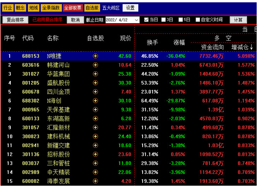
Task: Open the 全景指数 tab
Action: (x=51, y=8)
